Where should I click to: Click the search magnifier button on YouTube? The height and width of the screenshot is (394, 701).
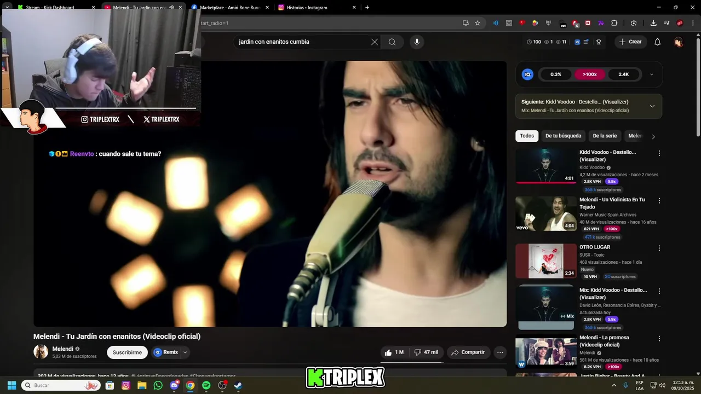click(392, 42)
